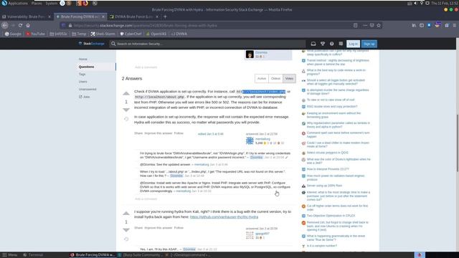Open the achievements trophy icon
459x258 pixels.
pyautogui.click(x=323, y=44)
